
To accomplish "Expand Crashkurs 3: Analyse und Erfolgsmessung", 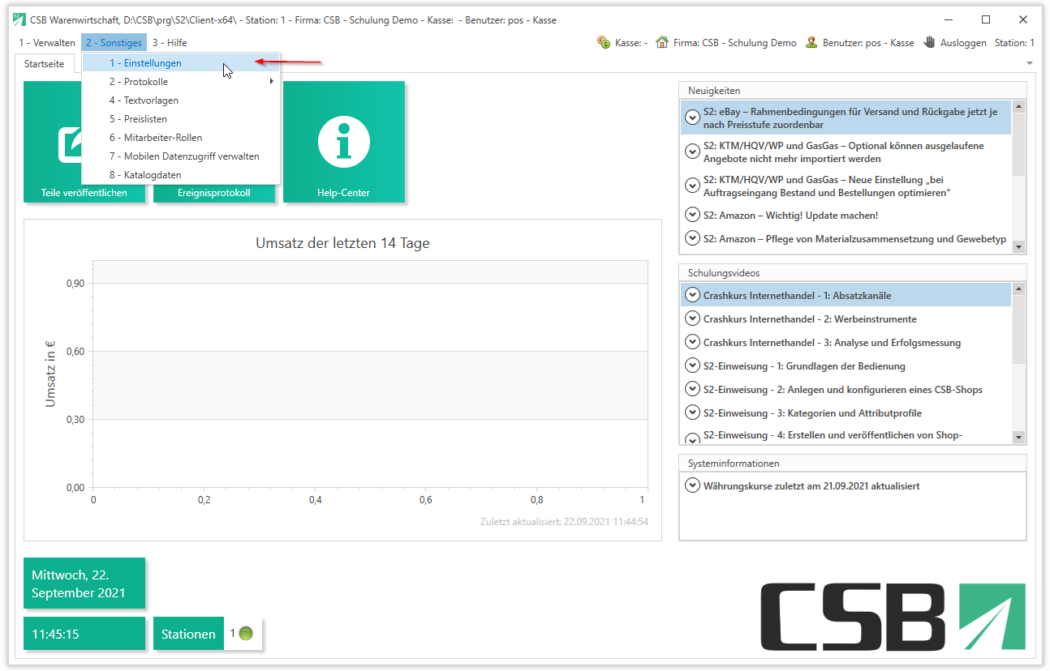I will [x=692, y=342].
